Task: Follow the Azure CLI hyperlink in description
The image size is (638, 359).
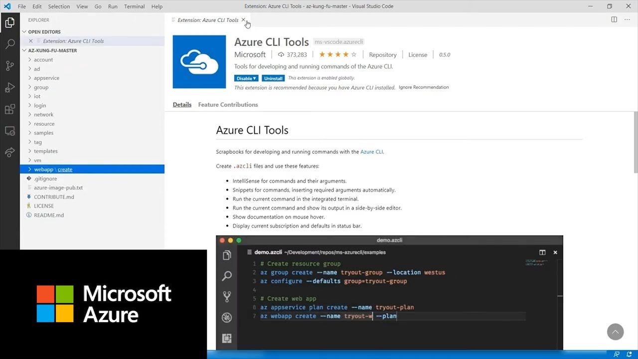Action: [371, 152]
